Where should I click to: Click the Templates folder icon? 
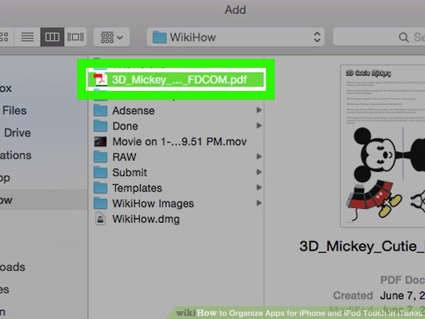click(x=100, y=188)
